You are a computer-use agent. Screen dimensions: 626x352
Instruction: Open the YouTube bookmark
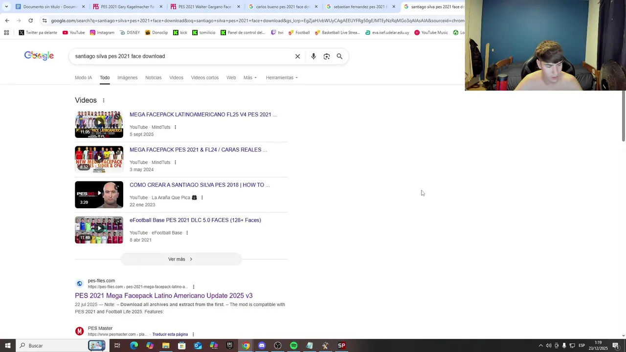point(73,33)
